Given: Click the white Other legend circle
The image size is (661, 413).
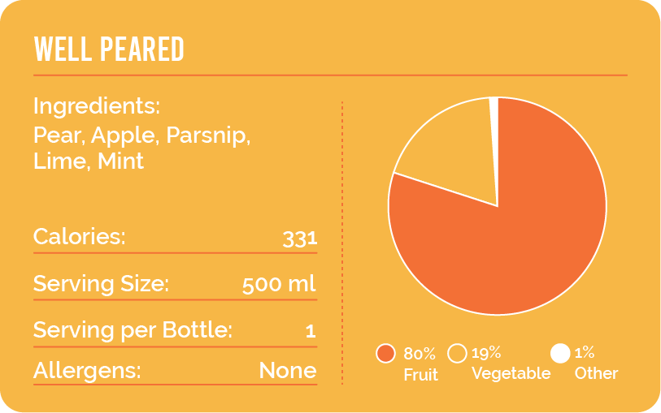Looking at the screenshot, I should click(560, 354).
